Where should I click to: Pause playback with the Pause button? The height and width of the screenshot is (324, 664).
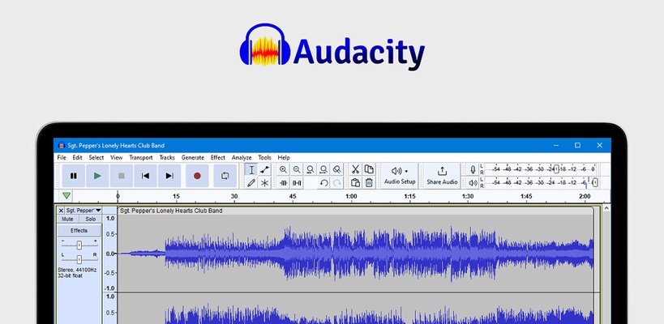pos(74,176)
